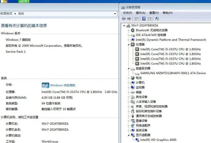
Task: Select the 鼠标和其他指针设备 mouse icon
Action: [133, 111]
